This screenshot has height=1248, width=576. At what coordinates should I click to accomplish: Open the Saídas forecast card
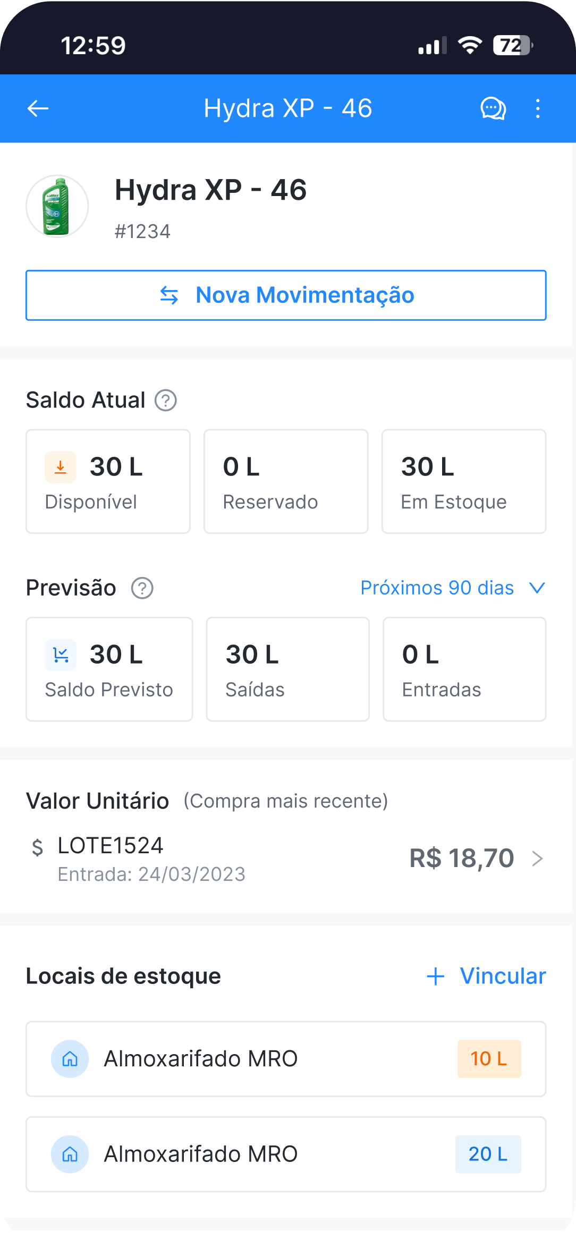pyautogui.click(x=287, y=669)
